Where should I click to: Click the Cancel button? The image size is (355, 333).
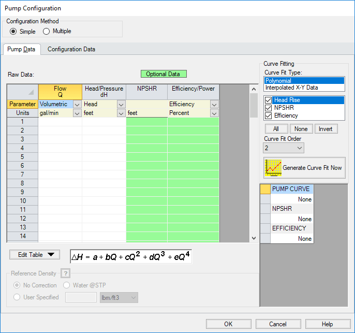click(278, 324)
